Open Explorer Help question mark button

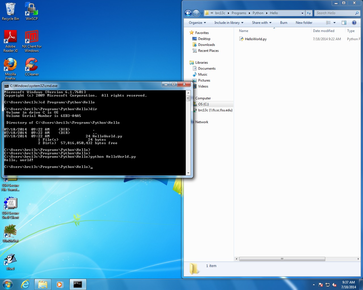(x=354, y=23)
